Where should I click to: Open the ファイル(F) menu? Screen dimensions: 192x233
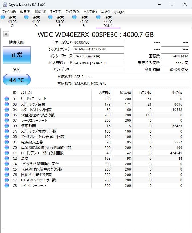click(x=9, y=12)
